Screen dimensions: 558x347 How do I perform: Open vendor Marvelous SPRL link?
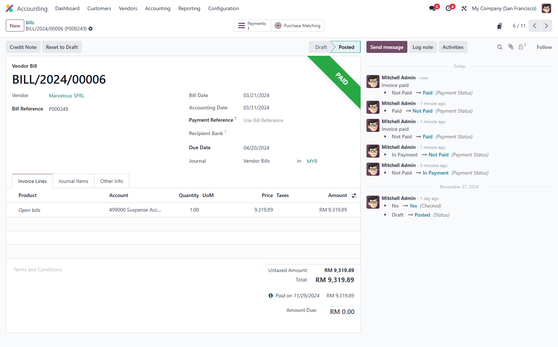point(67,96)
